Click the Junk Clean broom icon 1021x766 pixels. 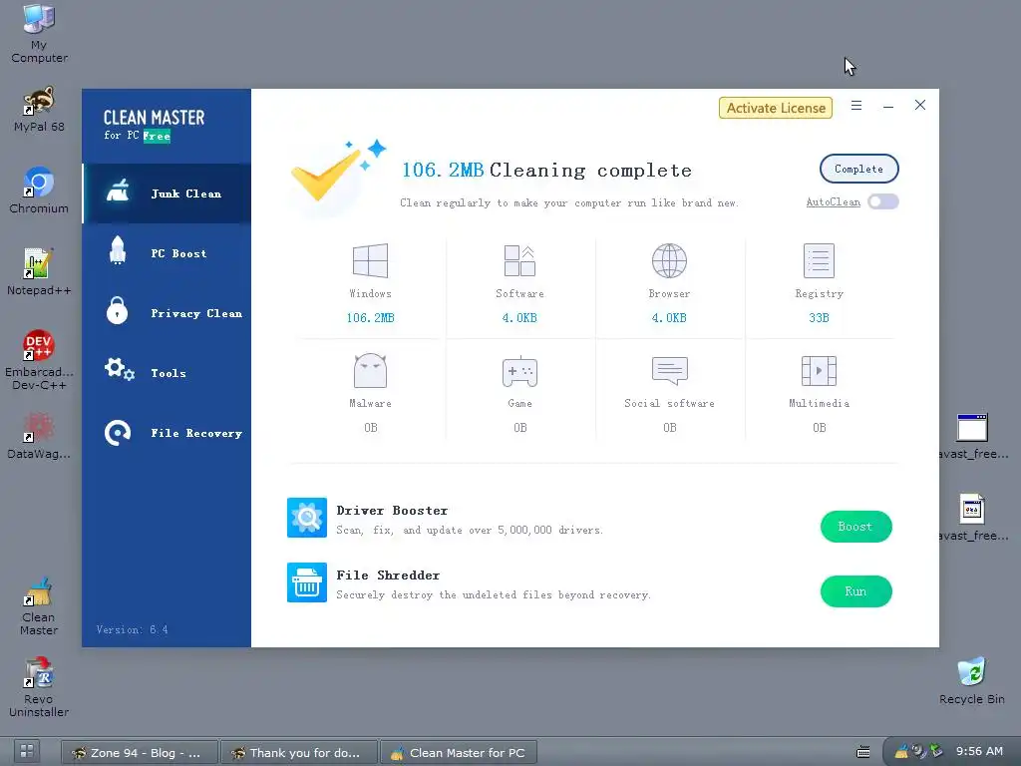[x=118, y=191]
